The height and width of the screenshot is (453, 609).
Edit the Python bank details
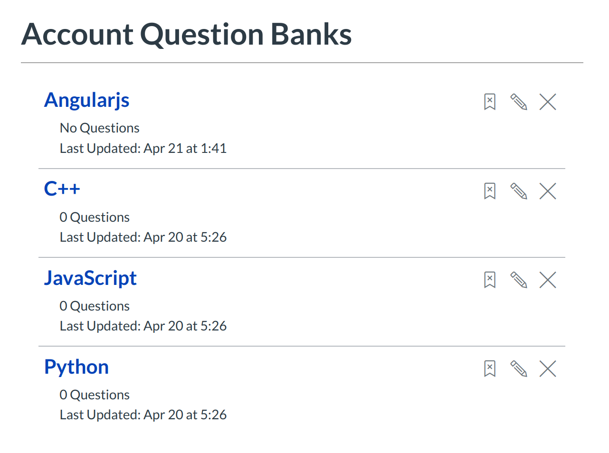tap(519, 368)
